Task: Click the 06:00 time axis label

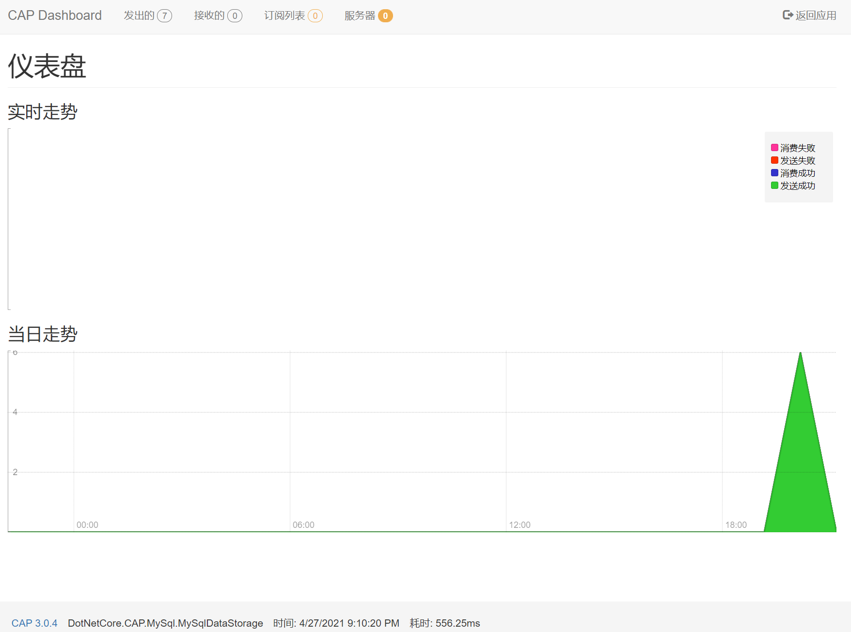Action: coord(303,525)
